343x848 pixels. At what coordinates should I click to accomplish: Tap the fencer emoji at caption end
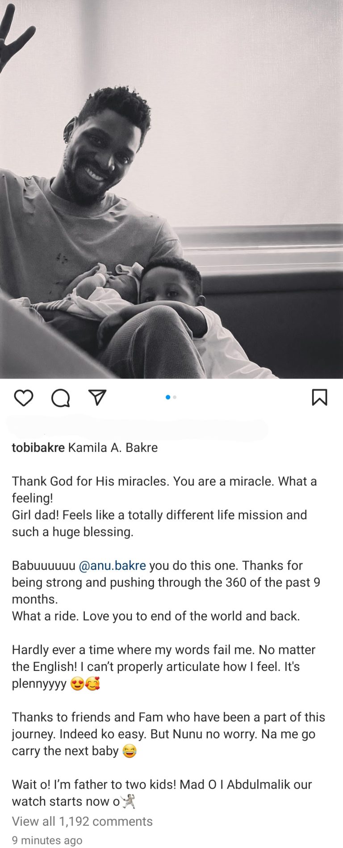pyautogui.click(x=128, y=802)
